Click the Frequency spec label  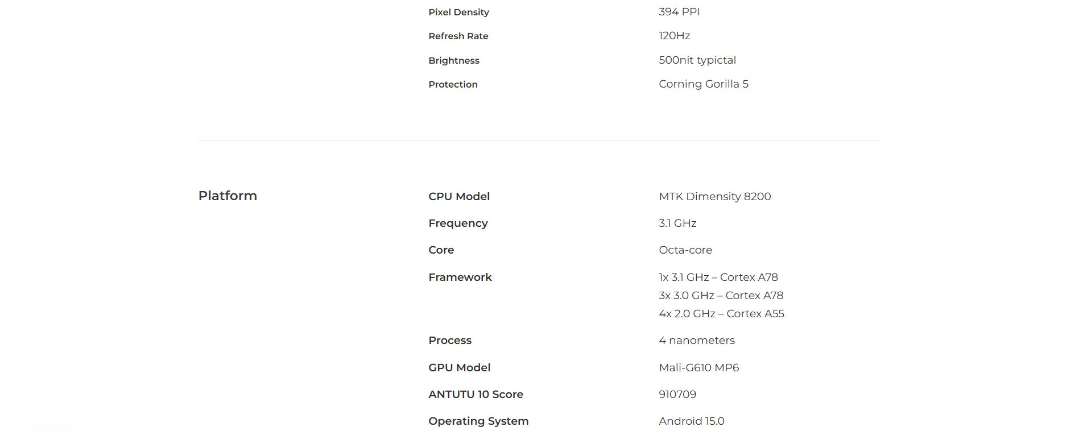pos(457,223)
